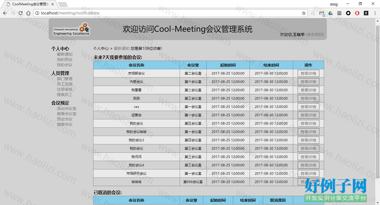
Task: Open 查看详情 for the 我看看 meeting
Action: point(308,90)
